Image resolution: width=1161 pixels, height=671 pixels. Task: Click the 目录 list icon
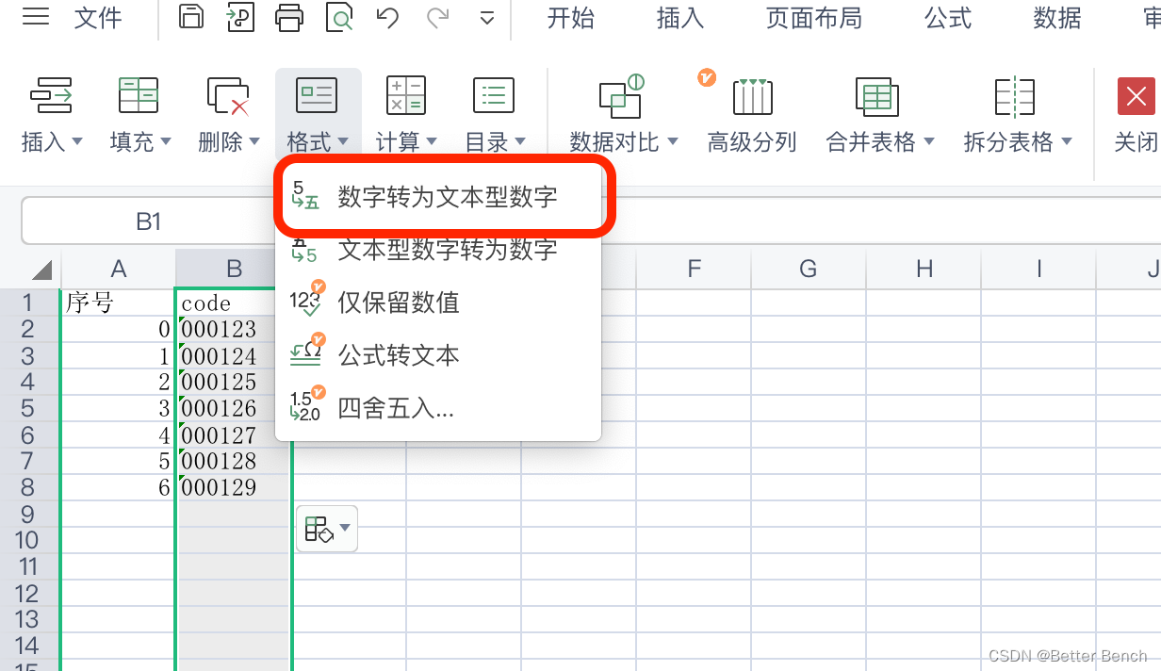494,95
